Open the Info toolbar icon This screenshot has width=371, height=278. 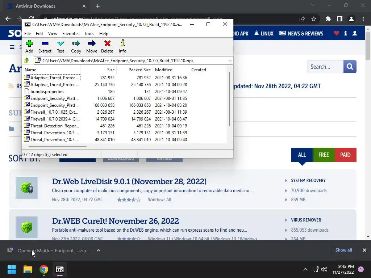click(122, 46)
